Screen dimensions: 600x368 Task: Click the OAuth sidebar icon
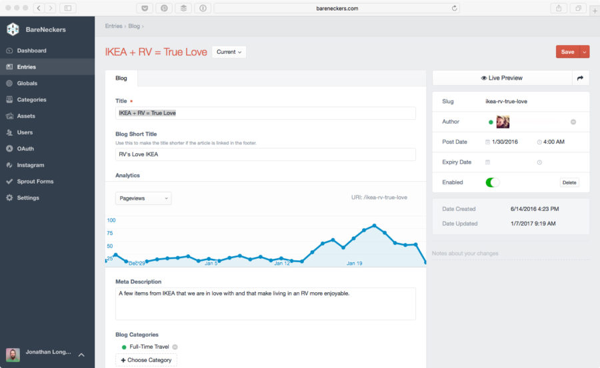(x=9, y=148)
